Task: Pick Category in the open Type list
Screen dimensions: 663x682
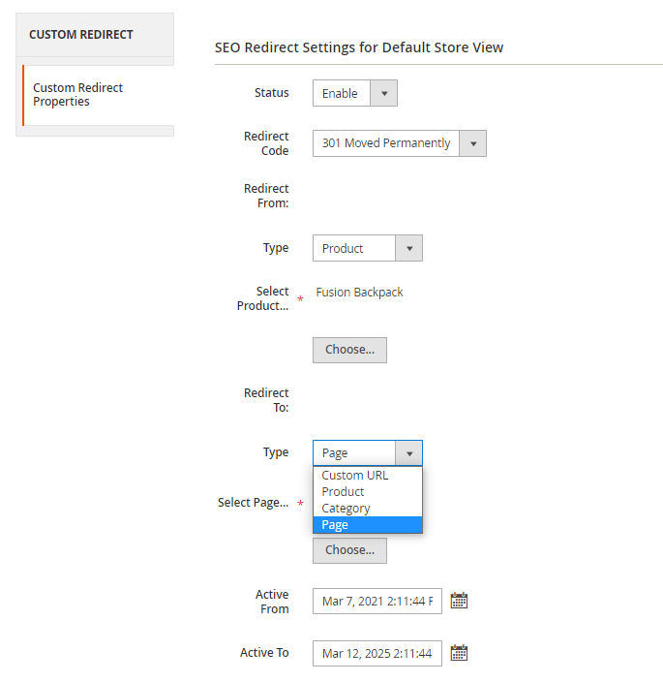Action: 347,509
